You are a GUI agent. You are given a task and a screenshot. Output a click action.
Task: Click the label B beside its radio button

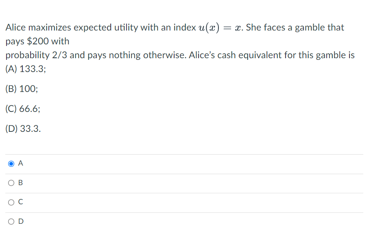click(20, 183)
